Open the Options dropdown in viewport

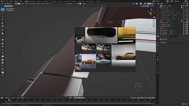pos(152,6)
